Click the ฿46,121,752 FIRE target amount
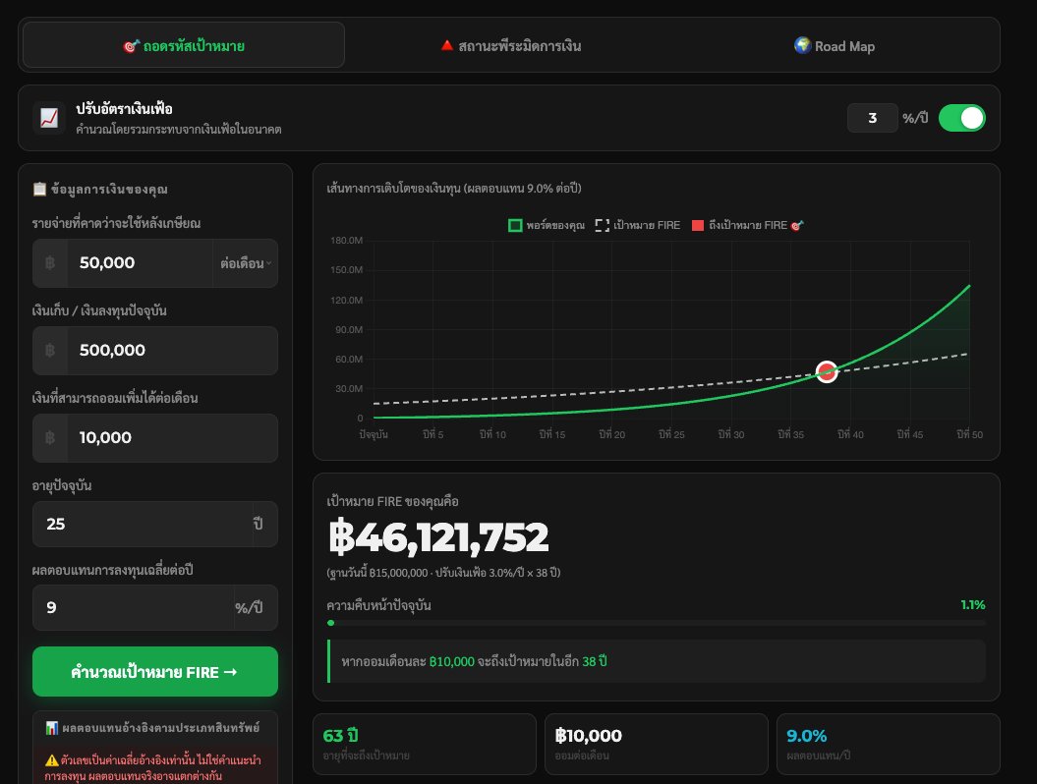1037x784 pixels. (x=438, y=536)
